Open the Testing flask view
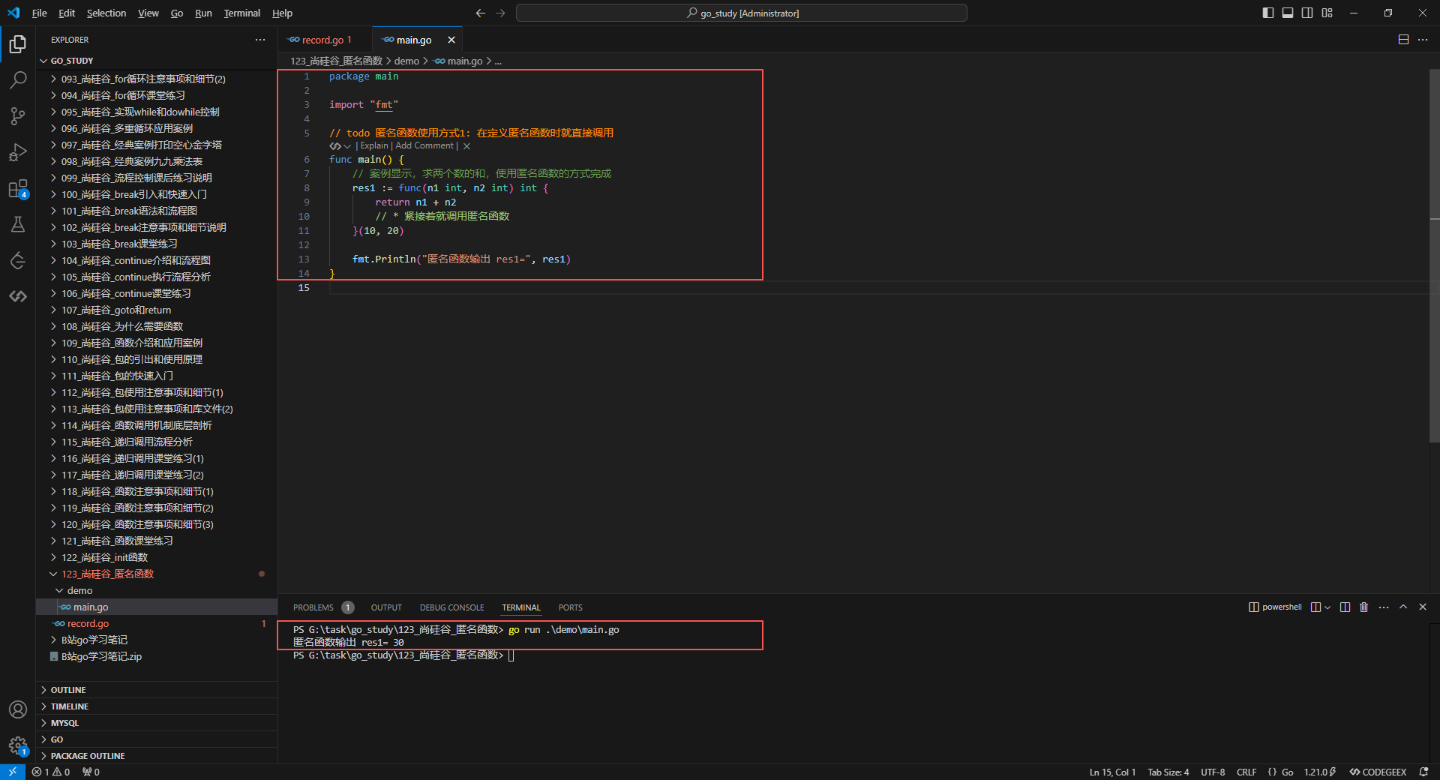The image size is (1440, 780). click(18, 224)
